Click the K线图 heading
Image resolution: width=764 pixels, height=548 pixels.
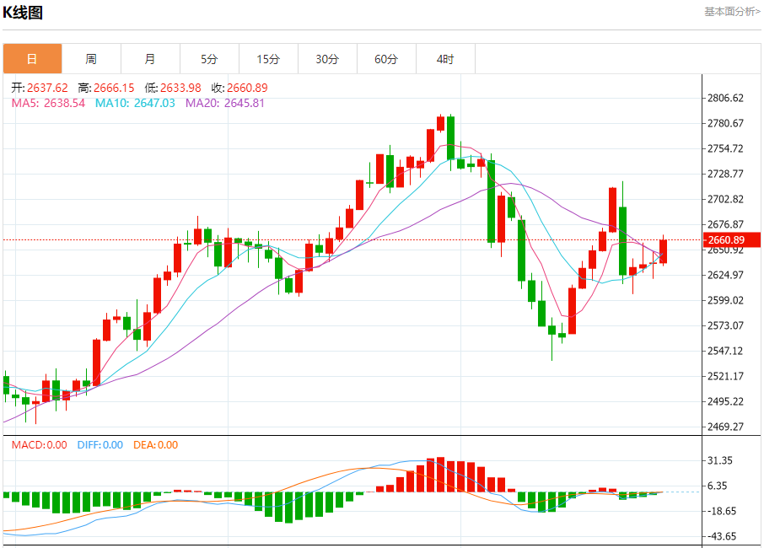(x=23, y=12)
